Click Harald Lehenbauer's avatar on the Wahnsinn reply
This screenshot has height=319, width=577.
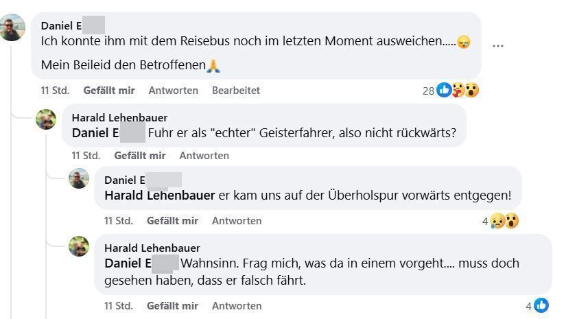[79, 246]
